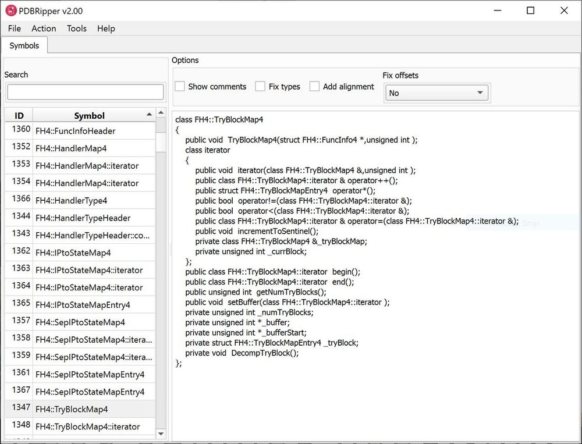Click the 'class iterator' line in code view
Image resolution: width=582 pixels, height=444 pixels.
pos(208,150)
